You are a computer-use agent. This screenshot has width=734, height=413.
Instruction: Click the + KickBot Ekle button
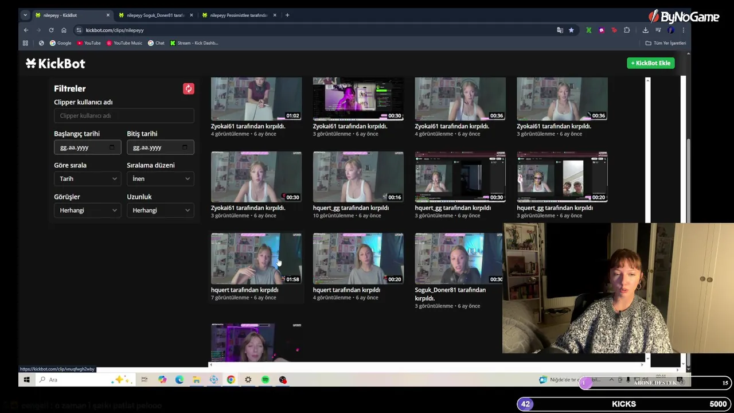[650, 63]
